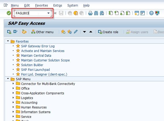Expand Connector for Multi-Bank Connectivity folder
Image resolution: width=164 pixels, height=121 pixels.
[x=13, y=84]
